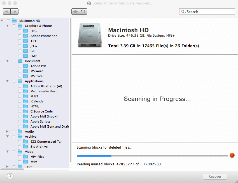Select the BZ2 Compressed Tar row
The image size is (238, 183).
coord(35,142)
